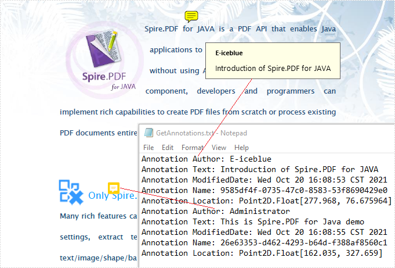Click the PDF text 'applications to'
395x268 pixels.
coord(176,50)
